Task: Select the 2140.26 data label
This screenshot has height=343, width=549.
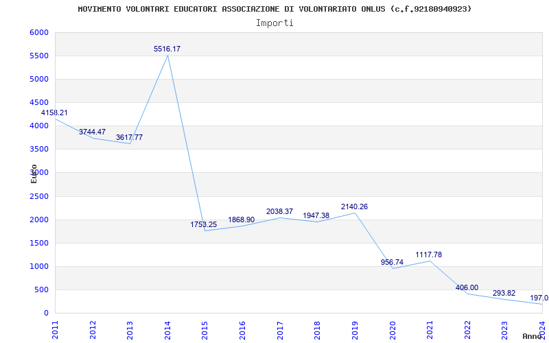Action: pos(354,207)
